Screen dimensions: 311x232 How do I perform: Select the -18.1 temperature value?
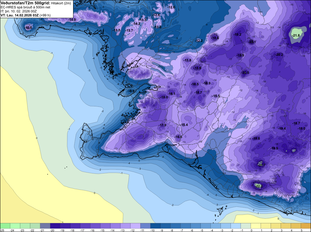click(172, 94)
